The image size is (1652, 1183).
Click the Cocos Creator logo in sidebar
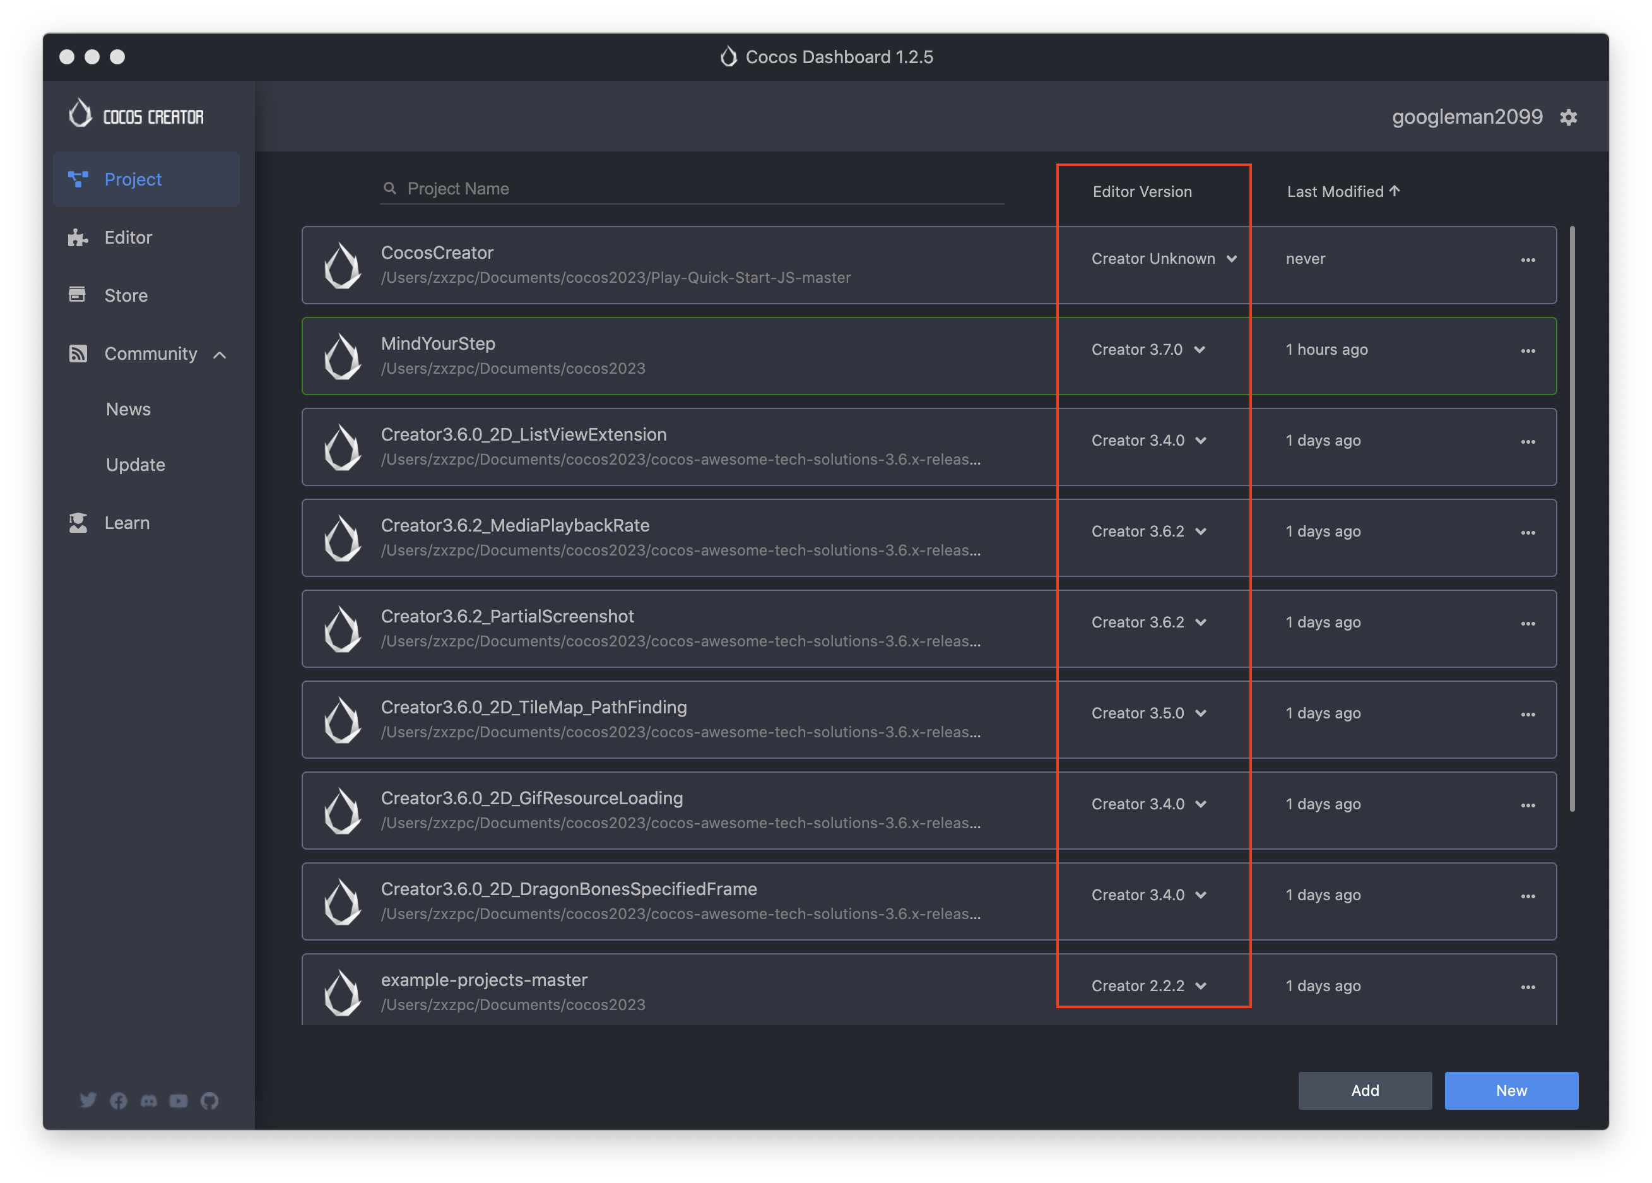point(136,114)
